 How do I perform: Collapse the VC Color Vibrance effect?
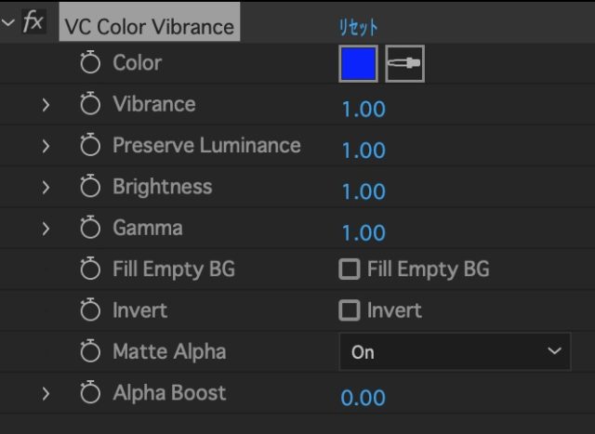[x=8, y=23]
